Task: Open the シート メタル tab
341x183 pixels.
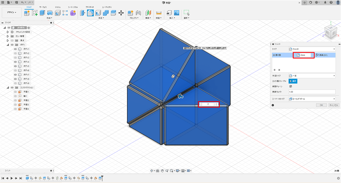Action: [72, 7]
